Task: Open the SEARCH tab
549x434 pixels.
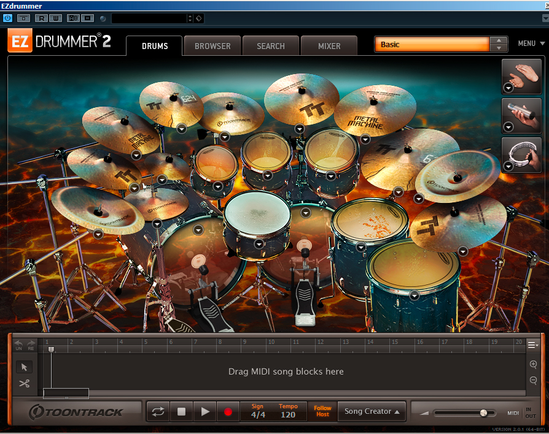Action: click(x=271, y=46)
